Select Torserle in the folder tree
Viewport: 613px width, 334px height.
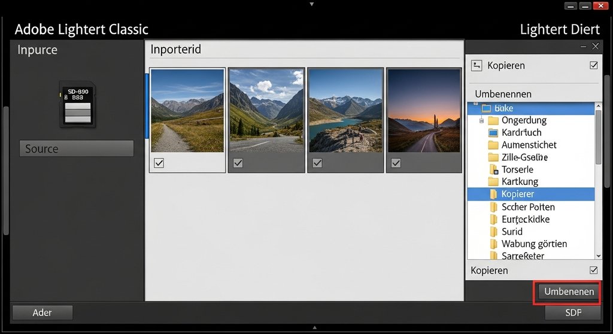coord(517,169)
